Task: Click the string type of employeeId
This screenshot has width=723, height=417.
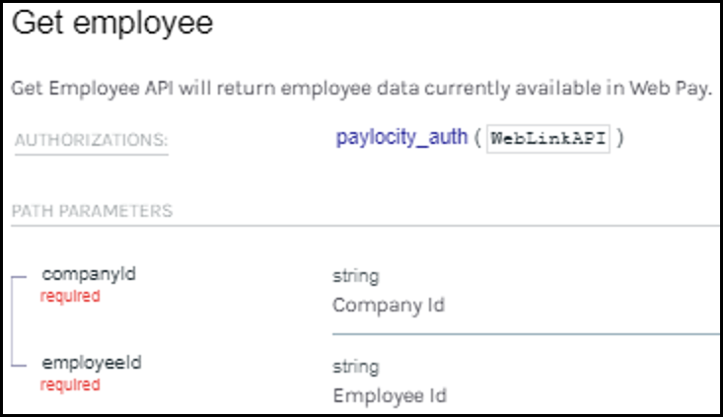Action: [356, 367]
